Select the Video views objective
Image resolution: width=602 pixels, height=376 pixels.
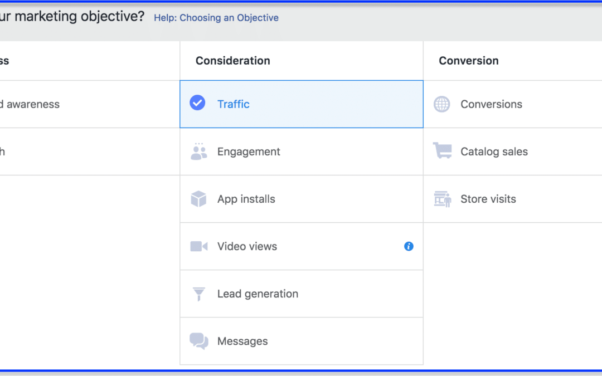[x=302, y=246]
